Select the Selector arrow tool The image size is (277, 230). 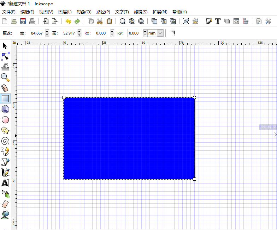(5, 46)
